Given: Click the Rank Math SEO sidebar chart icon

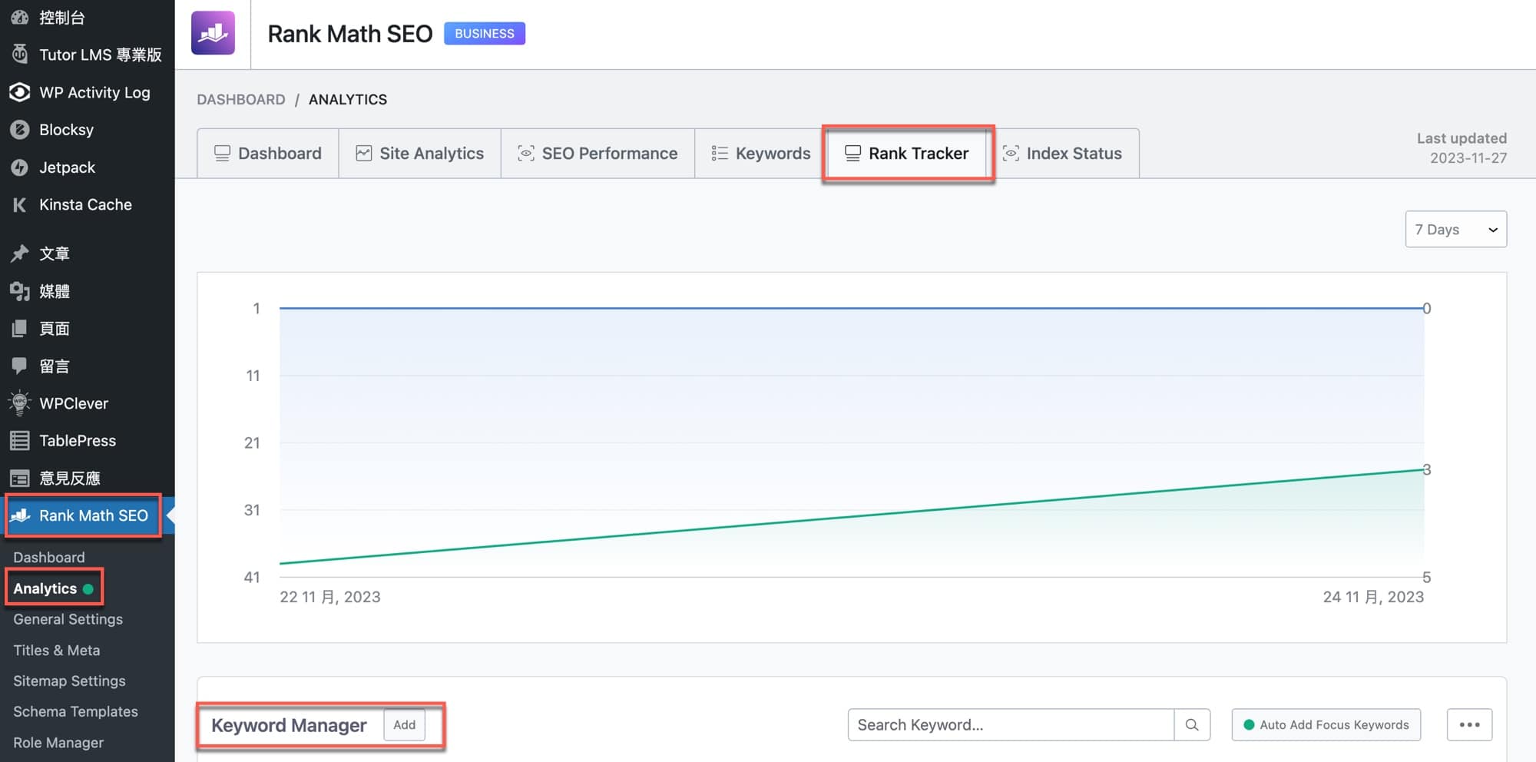Looking at the screenshot, I should [x=20, y=515].
